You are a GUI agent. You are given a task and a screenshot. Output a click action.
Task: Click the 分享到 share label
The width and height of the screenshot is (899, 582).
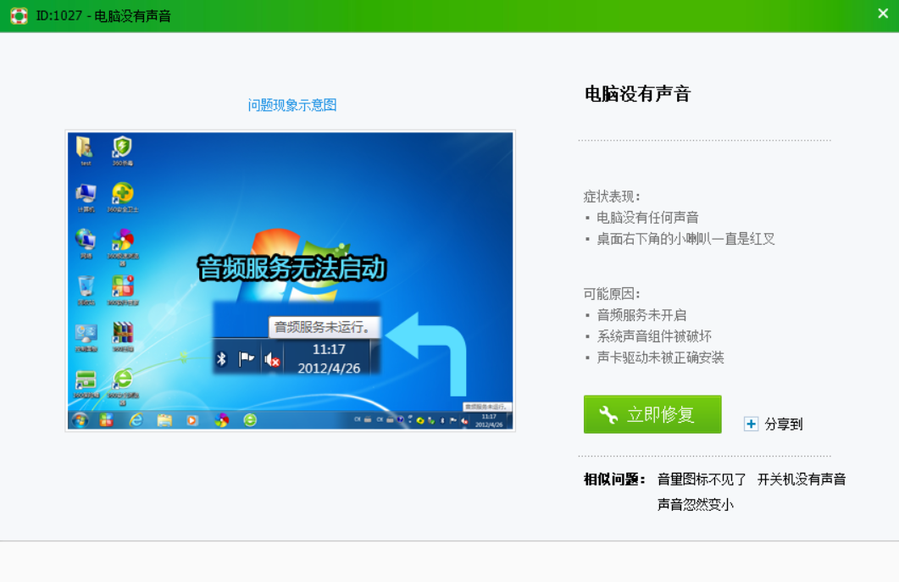(783, 424)
